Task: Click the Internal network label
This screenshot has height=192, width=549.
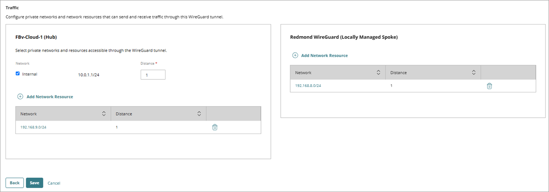Action: (x=30, y=74)
